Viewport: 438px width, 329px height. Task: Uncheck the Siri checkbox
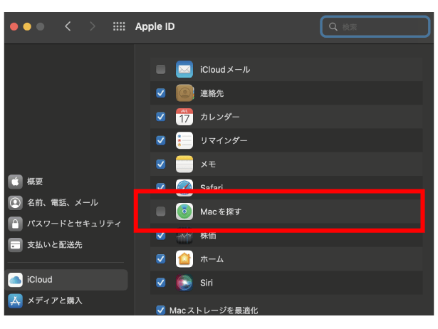(x=161, y=282)
